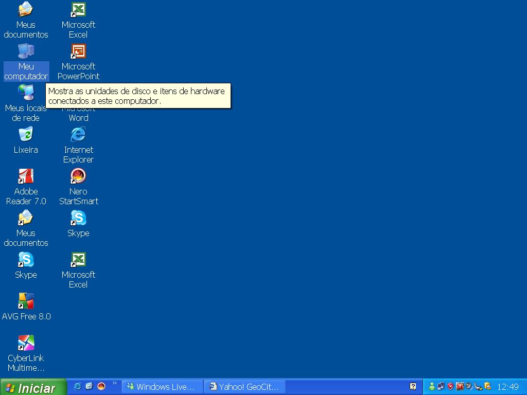
Task: Open green Messenger icon in system tray
Action: pyautogui.click(x=432, y=387)
